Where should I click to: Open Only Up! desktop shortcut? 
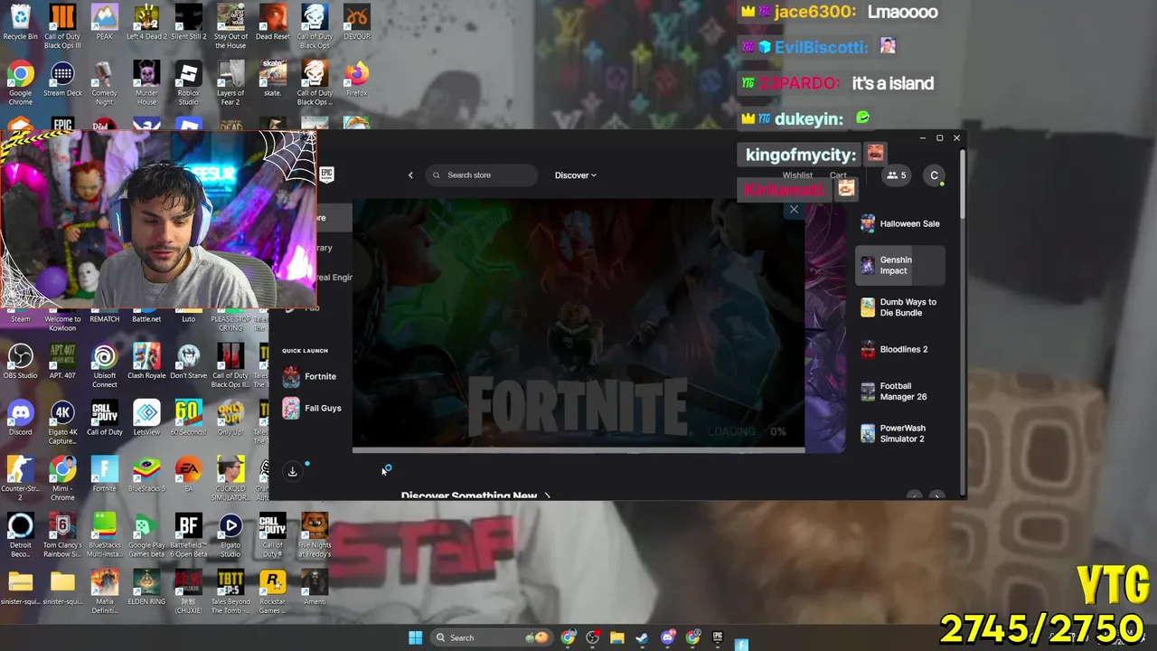click(230, 418)
